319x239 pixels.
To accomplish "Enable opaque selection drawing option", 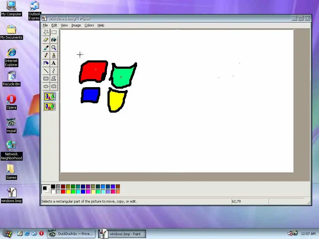I will click(50, 96).
